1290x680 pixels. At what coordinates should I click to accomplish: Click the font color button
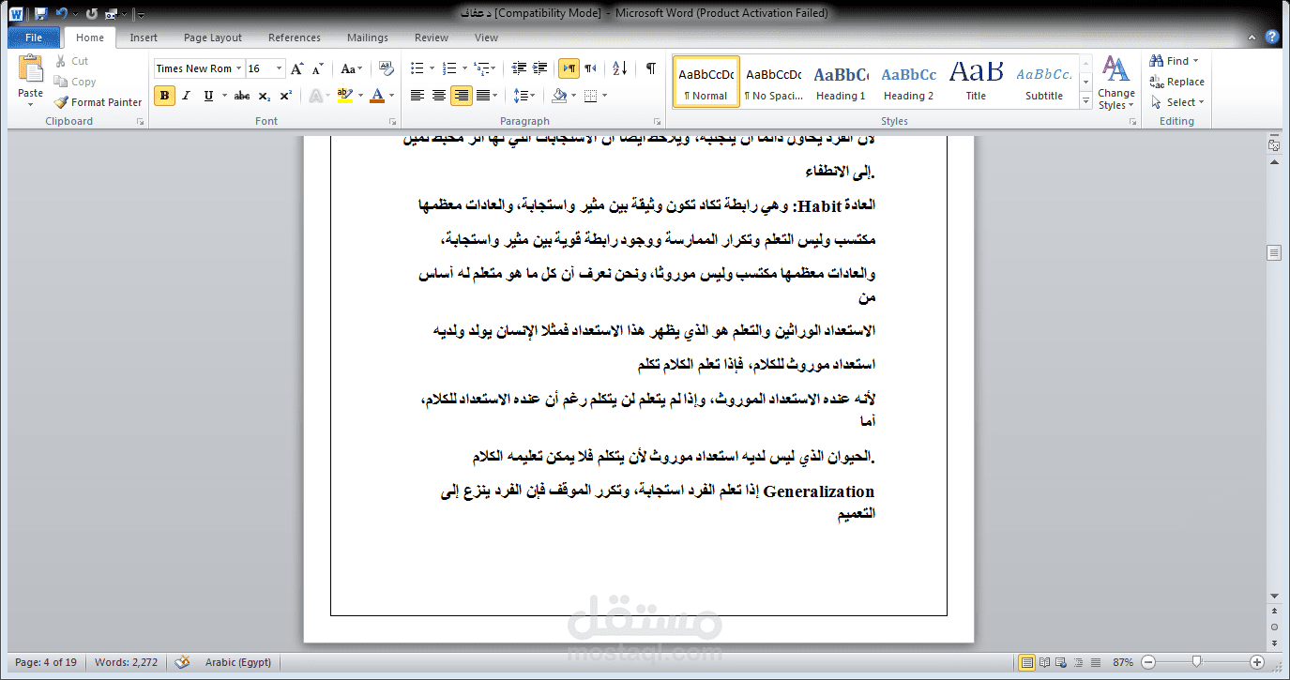click(x=377, y=96)
